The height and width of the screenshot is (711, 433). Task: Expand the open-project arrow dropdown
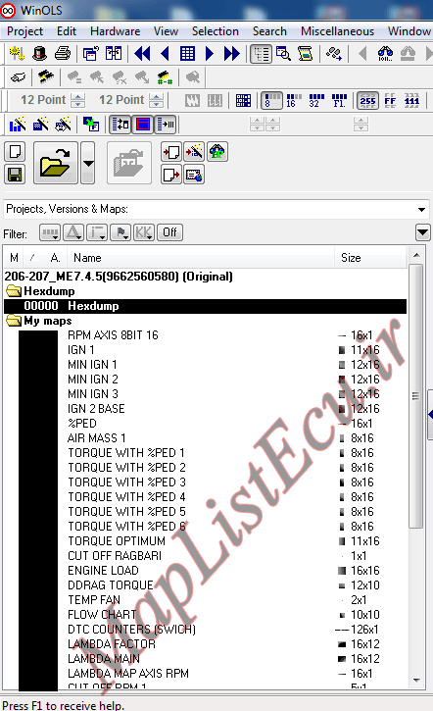coord(88,163)
